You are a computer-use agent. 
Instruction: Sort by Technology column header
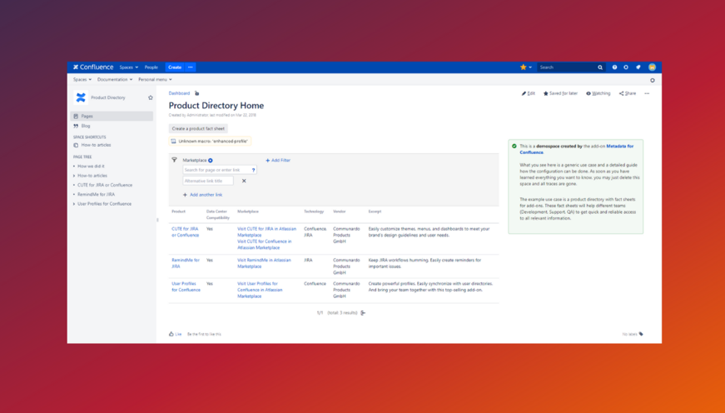pos(314,211)
